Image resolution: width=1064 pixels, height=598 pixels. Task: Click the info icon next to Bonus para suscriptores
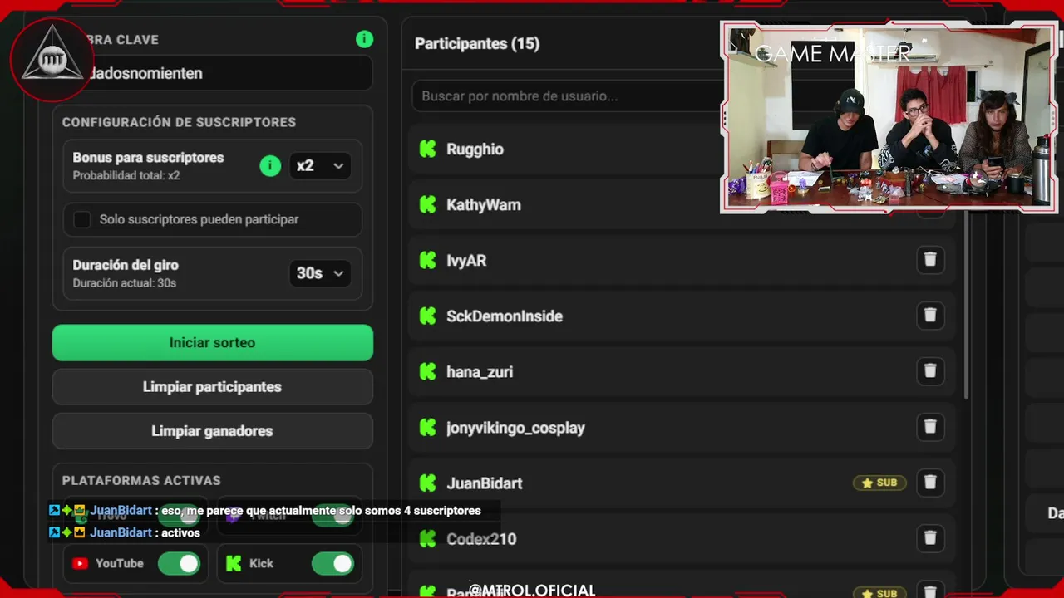270,165
